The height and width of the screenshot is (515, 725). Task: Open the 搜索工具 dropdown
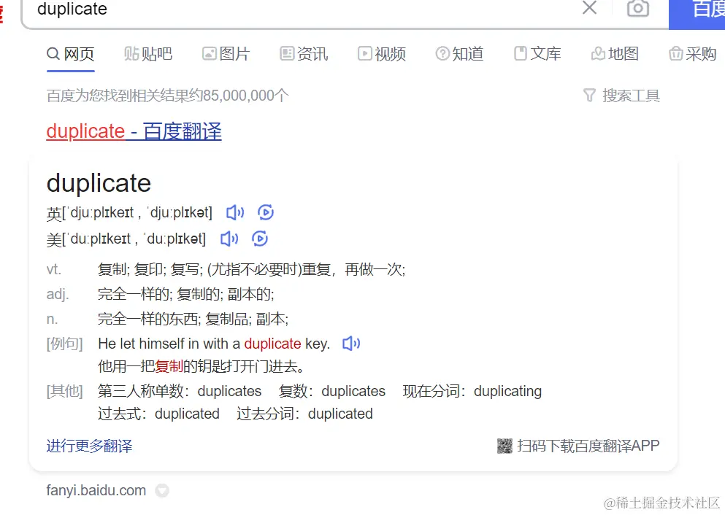(x=631, y=95)
